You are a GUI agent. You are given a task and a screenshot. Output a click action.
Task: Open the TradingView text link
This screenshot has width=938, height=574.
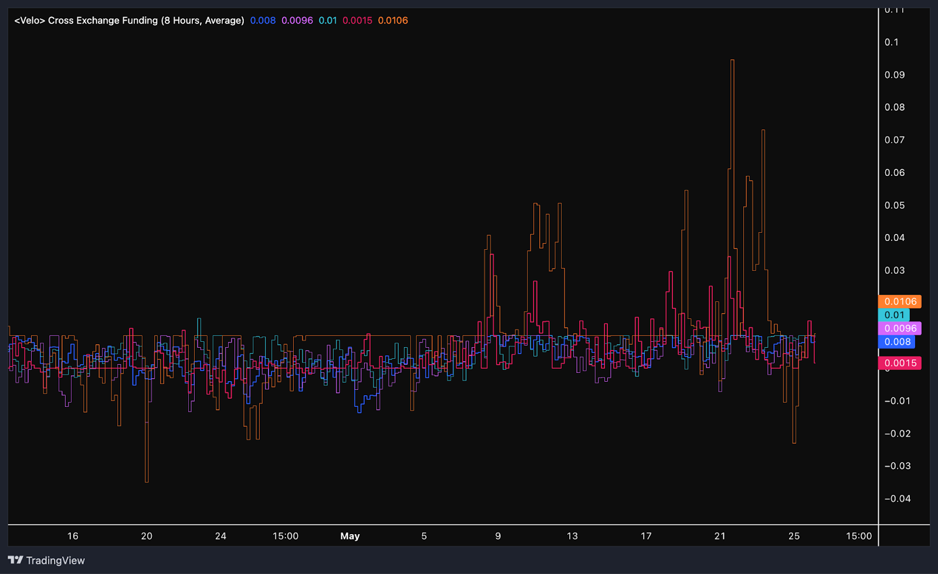click(x=55, y=561)
